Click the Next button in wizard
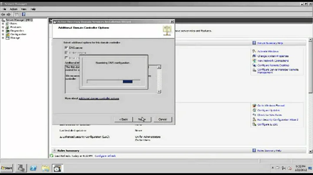Screen dimensions: 313x175 [142, 119]
